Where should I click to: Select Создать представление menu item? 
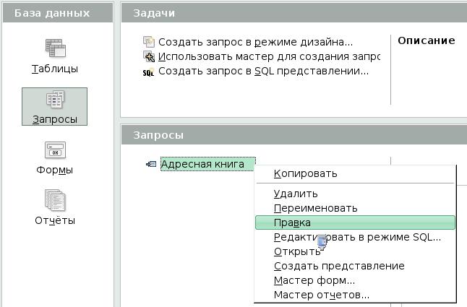point(338,266)
